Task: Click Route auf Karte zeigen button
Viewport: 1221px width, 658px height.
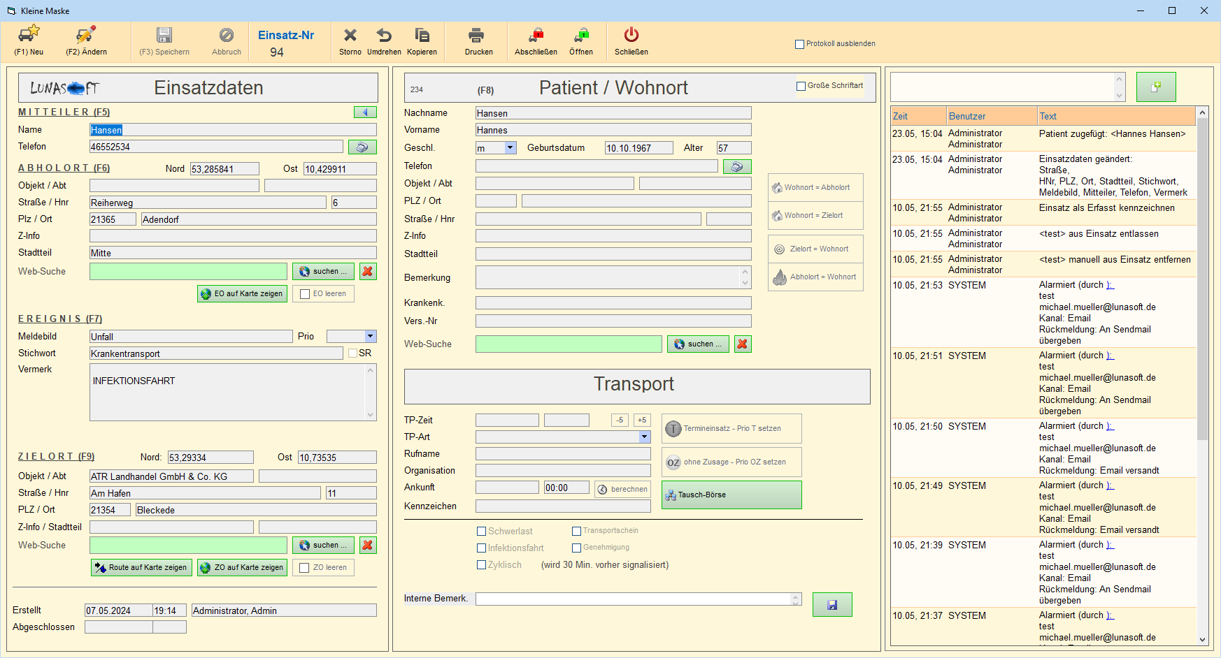Action: [x=141, y=568]
